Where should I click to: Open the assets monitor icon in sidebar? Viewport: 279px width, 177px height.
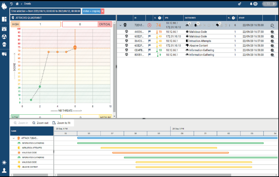pos(4,54)
